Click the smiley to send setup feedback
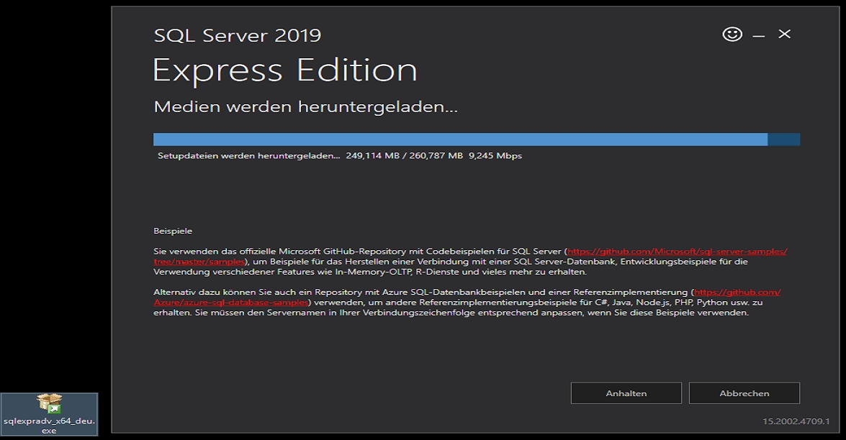846x440 pixels. [x=732, y=34]
